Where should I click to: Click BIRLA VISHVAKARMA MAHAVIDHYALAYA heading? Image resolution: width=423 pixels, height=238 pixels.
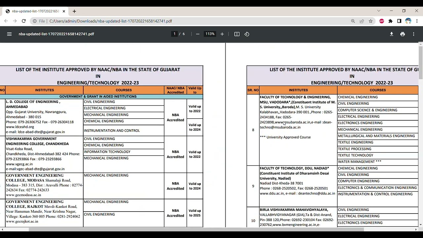click(x=294, y=210)
